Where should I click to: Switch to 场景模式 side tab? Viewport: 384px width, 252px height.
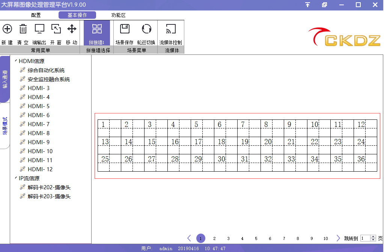click(5, 126)
